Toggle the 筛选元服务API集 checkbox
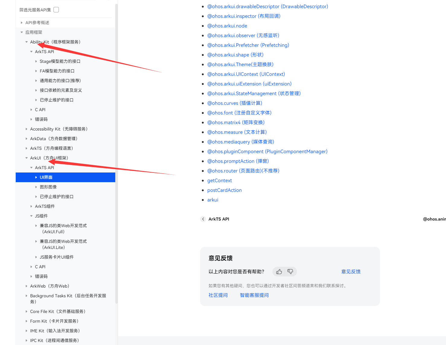The image size is (446, 345). (56, 9)
